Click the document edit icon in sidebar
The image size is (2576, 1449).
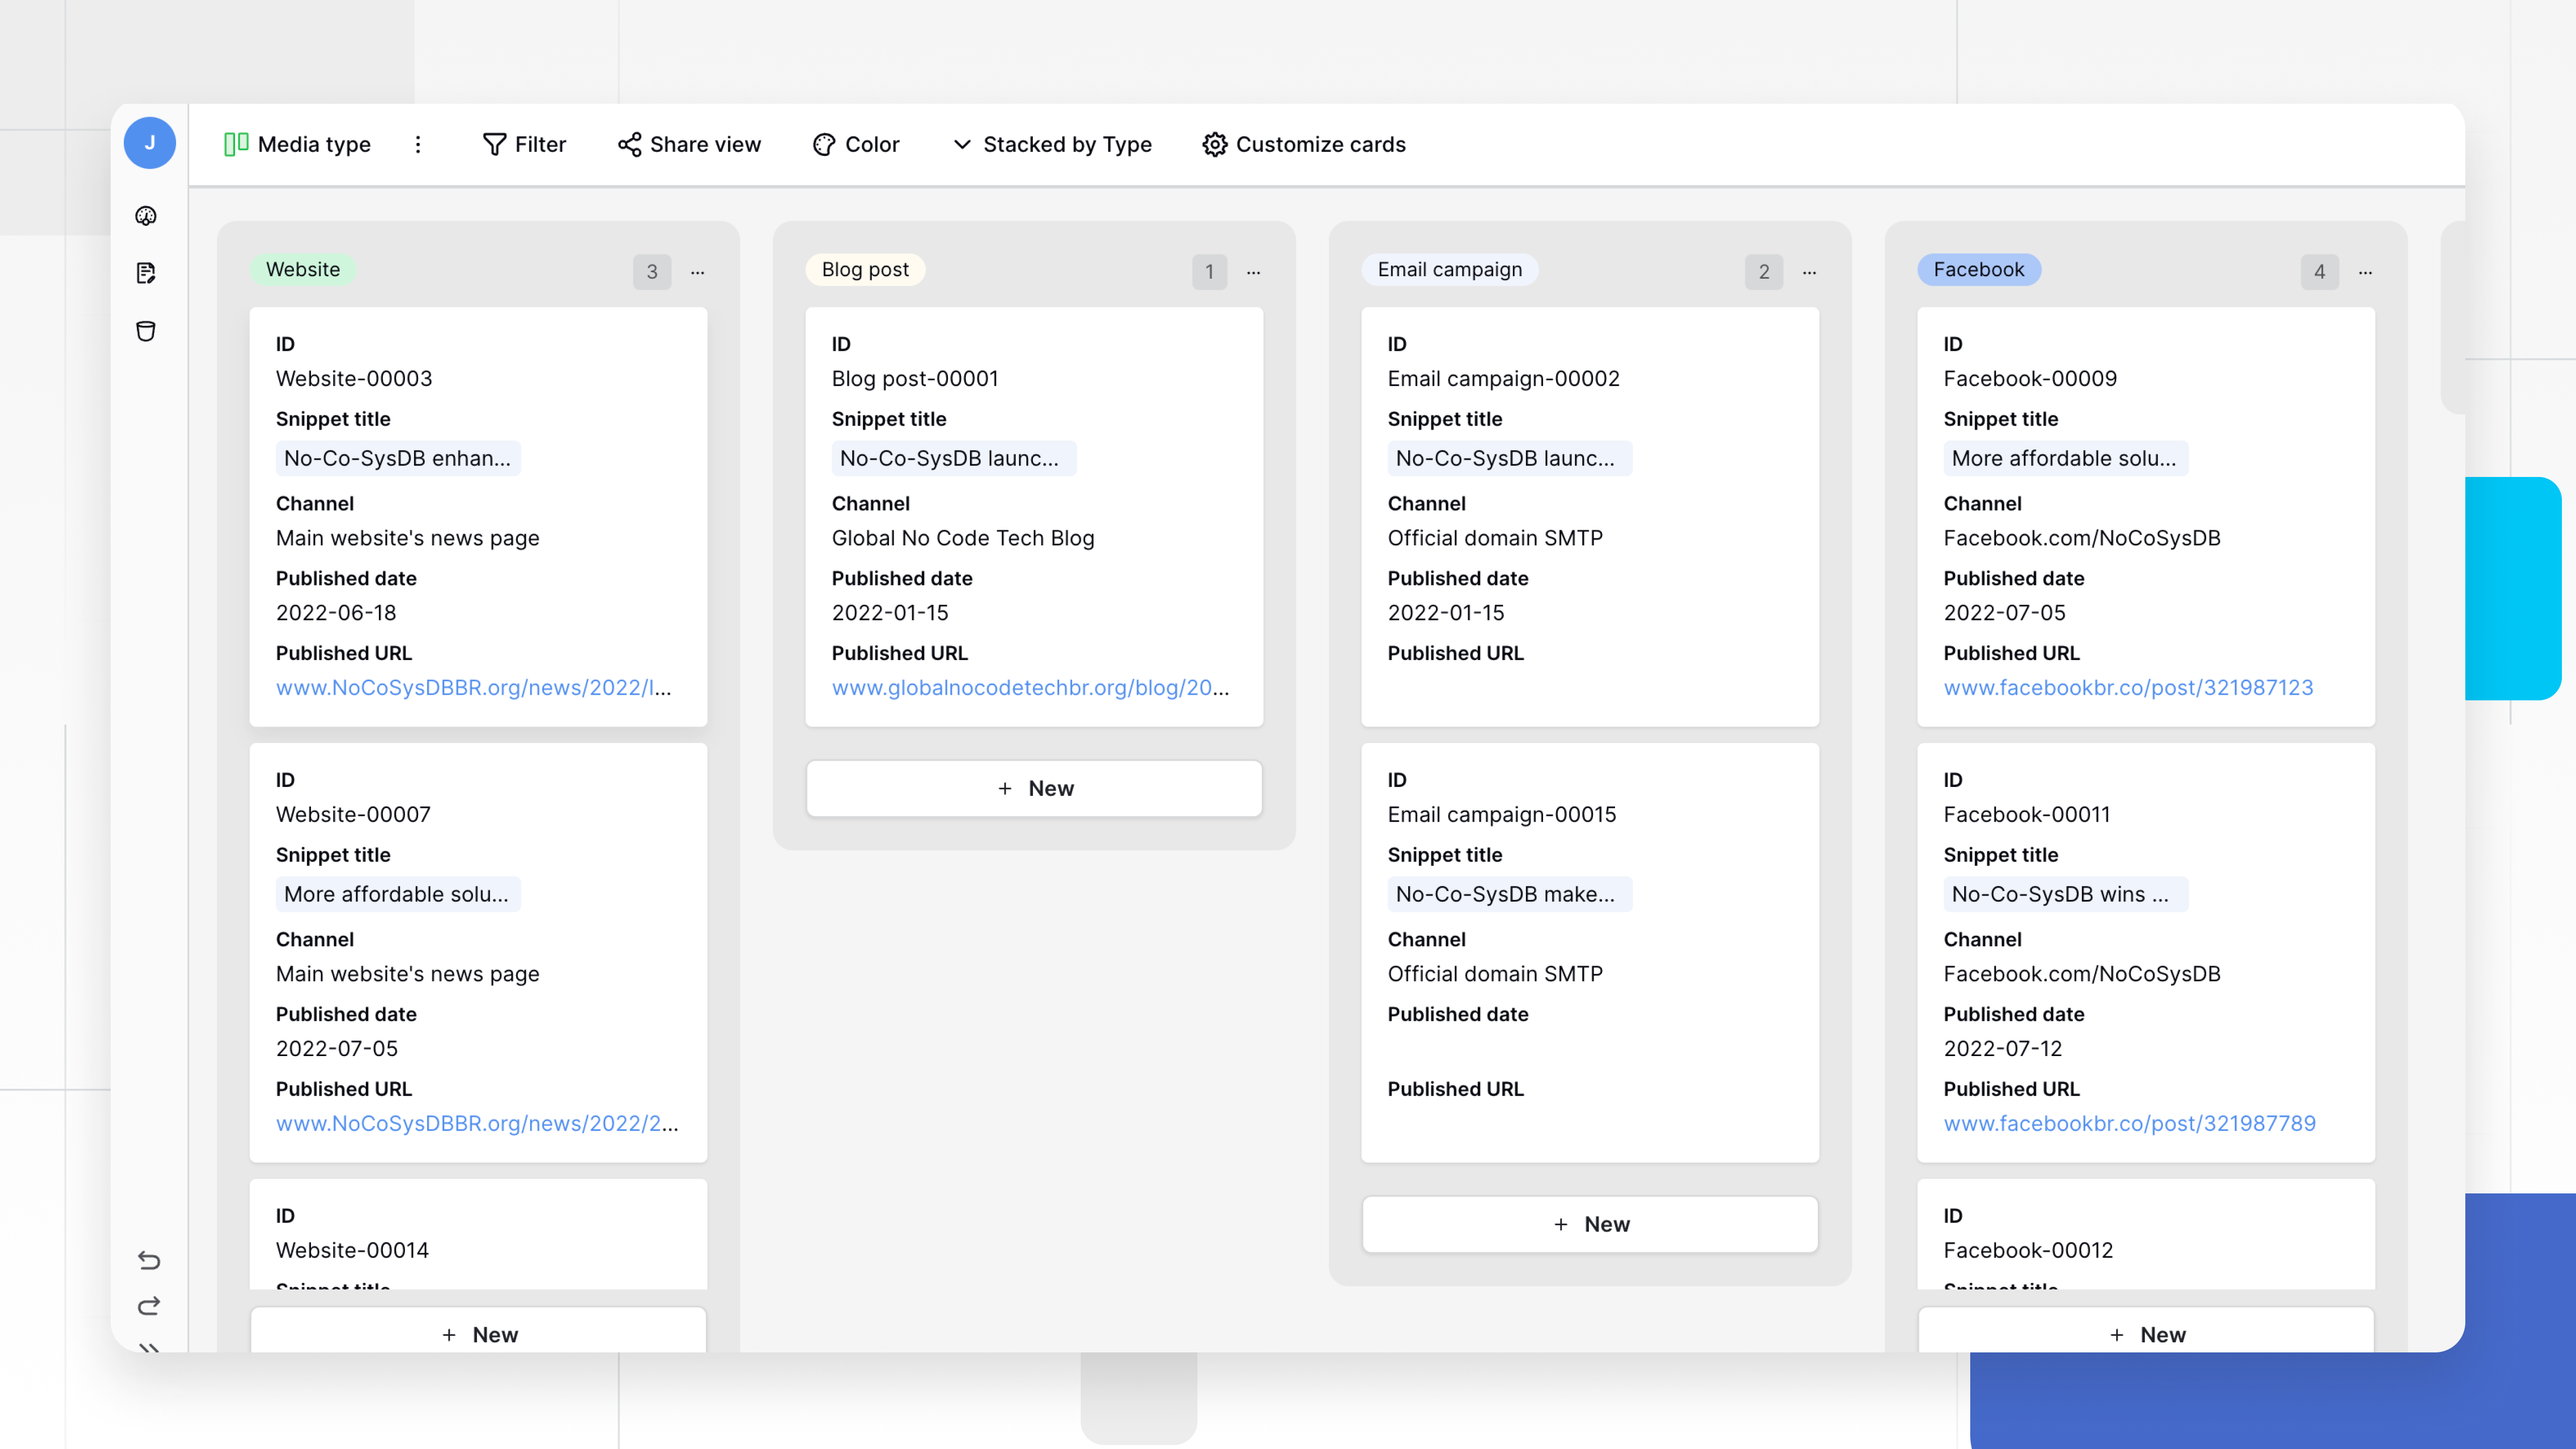pyautogui.click(x=147, y=273)
